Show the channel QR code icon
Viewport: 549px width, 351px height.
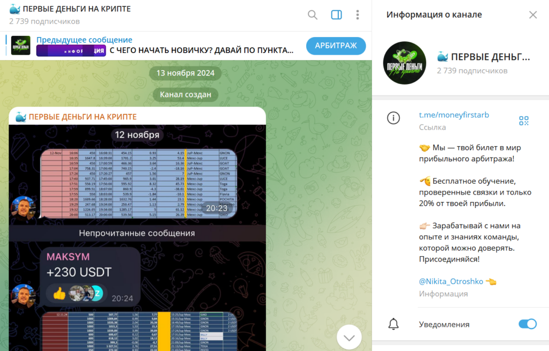pos(524,121)
